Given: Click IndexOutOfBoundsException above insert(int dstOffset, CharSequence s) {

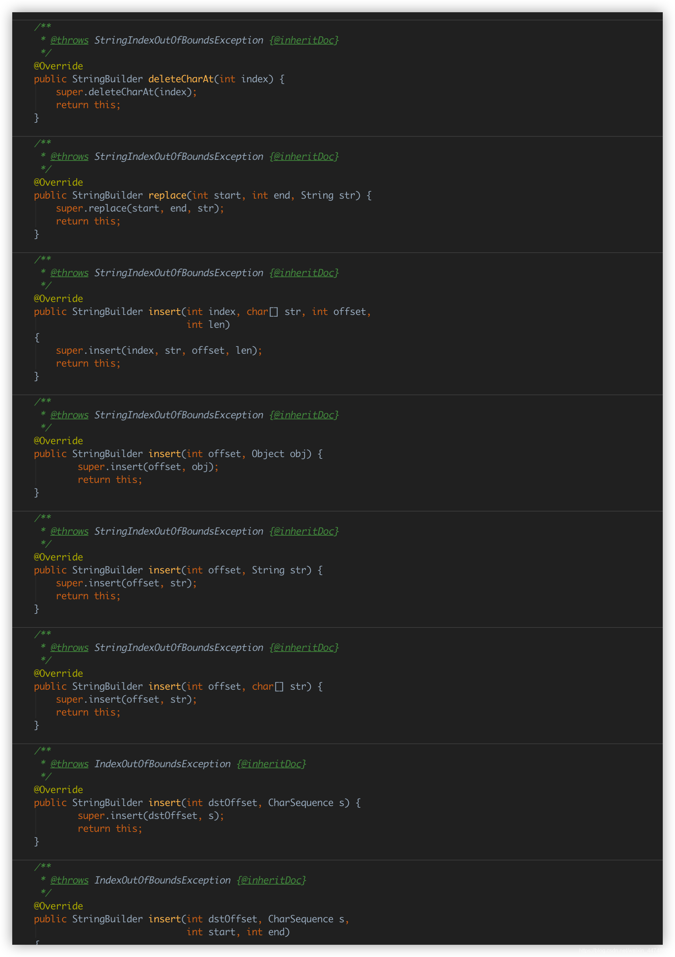Looking at the screenshot, I should (162, 764).
